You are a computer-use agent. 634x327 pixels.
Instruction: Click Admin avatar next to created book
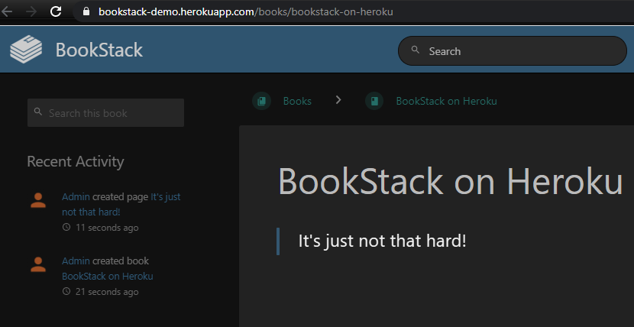pyautogui.click(x=38, y=265)
